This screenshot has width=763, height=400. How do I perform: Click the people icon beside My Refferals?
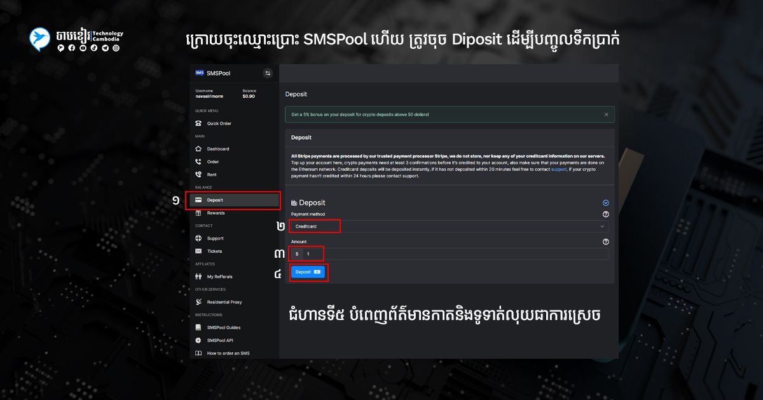[199, 277]
